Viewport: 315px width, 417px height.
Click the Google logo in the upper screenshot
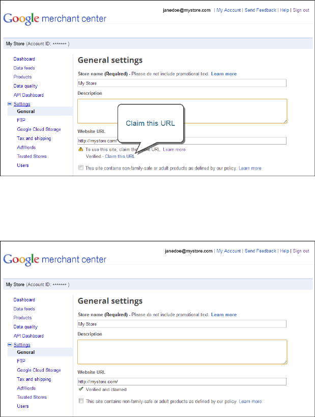pyautogui.click(x=21, y=19)
